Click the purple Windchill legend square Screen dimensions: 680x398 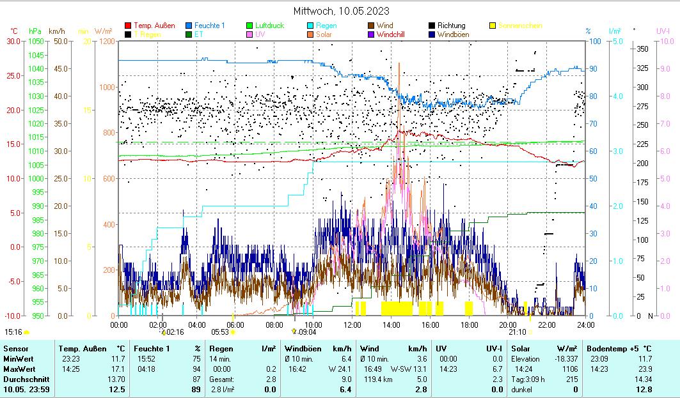click(371, 34)
